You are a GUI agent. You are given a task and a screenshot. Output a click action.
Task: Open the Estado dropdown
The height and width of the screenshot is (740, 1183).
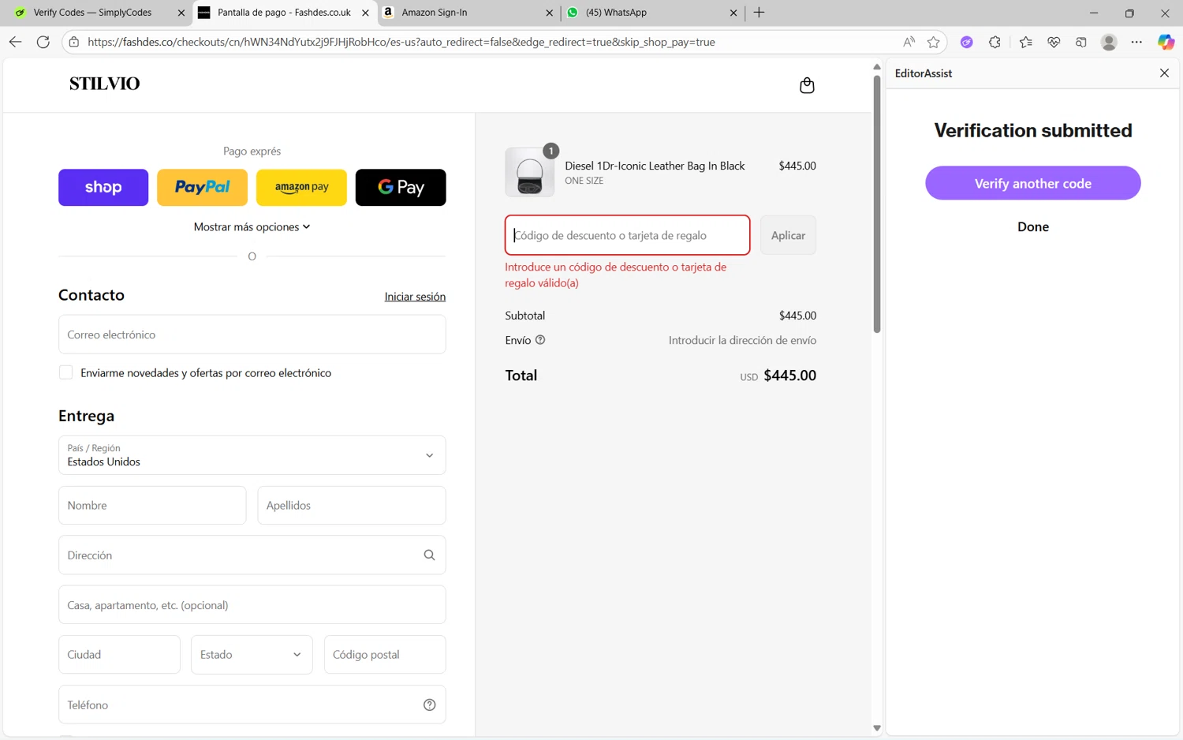pyautogui.click(x=252, y=655)
